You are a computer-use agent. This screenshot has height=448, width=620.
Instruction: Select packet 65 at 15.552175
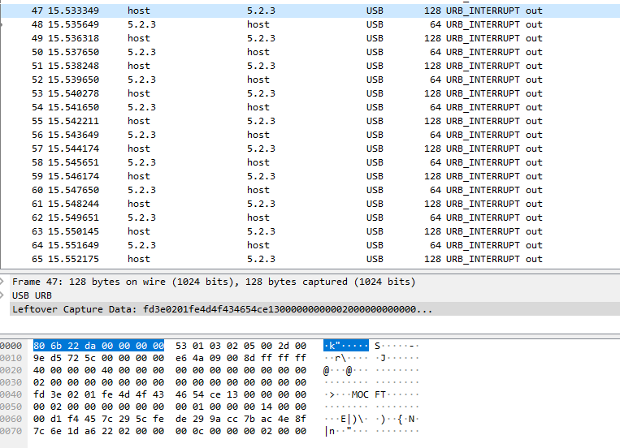[310, 260]
